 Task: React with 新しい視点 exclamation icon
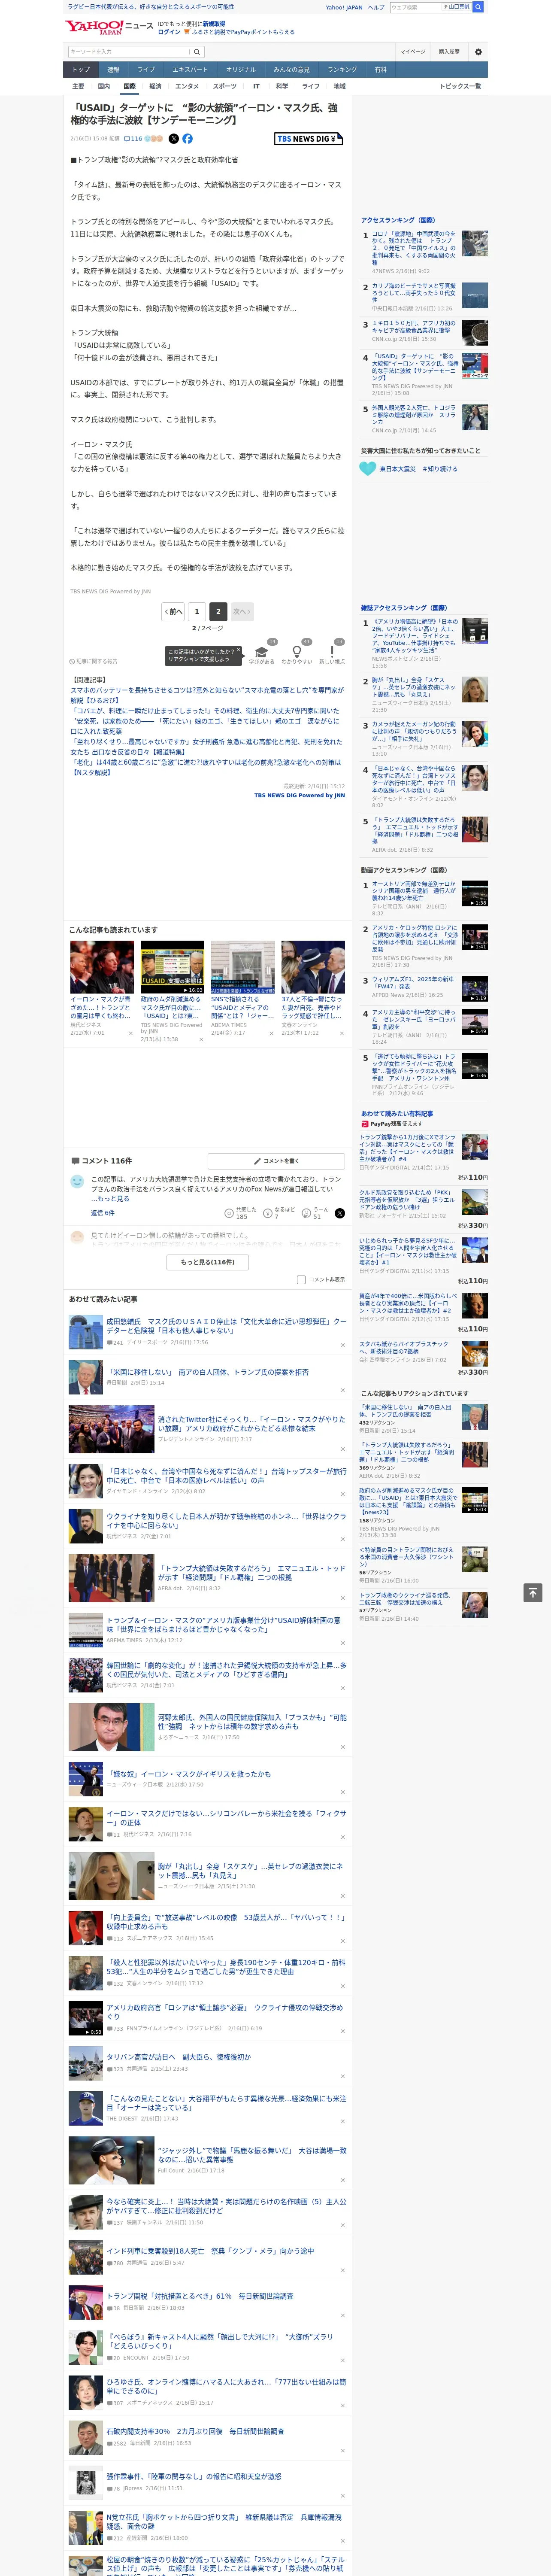pos(332,652)
